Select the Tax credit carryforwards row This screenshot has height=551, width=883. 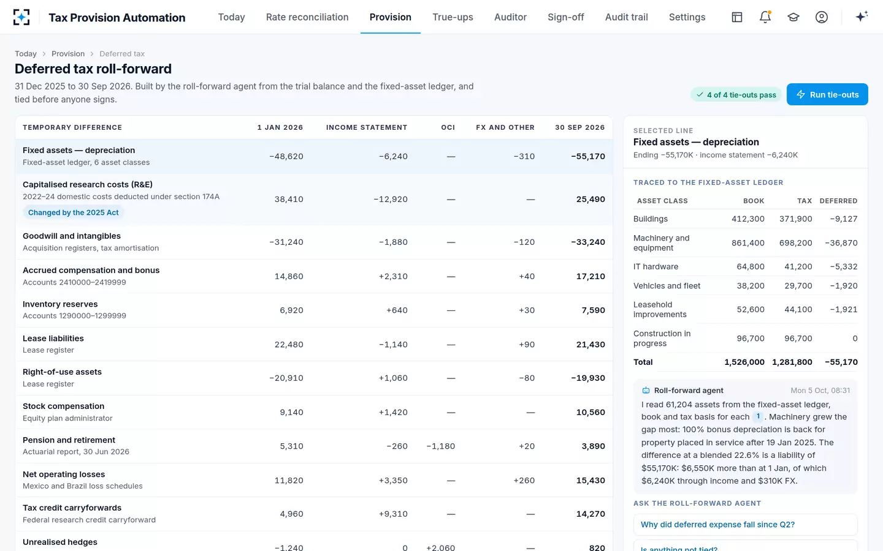pyautogui.click(x=314, y=514)
